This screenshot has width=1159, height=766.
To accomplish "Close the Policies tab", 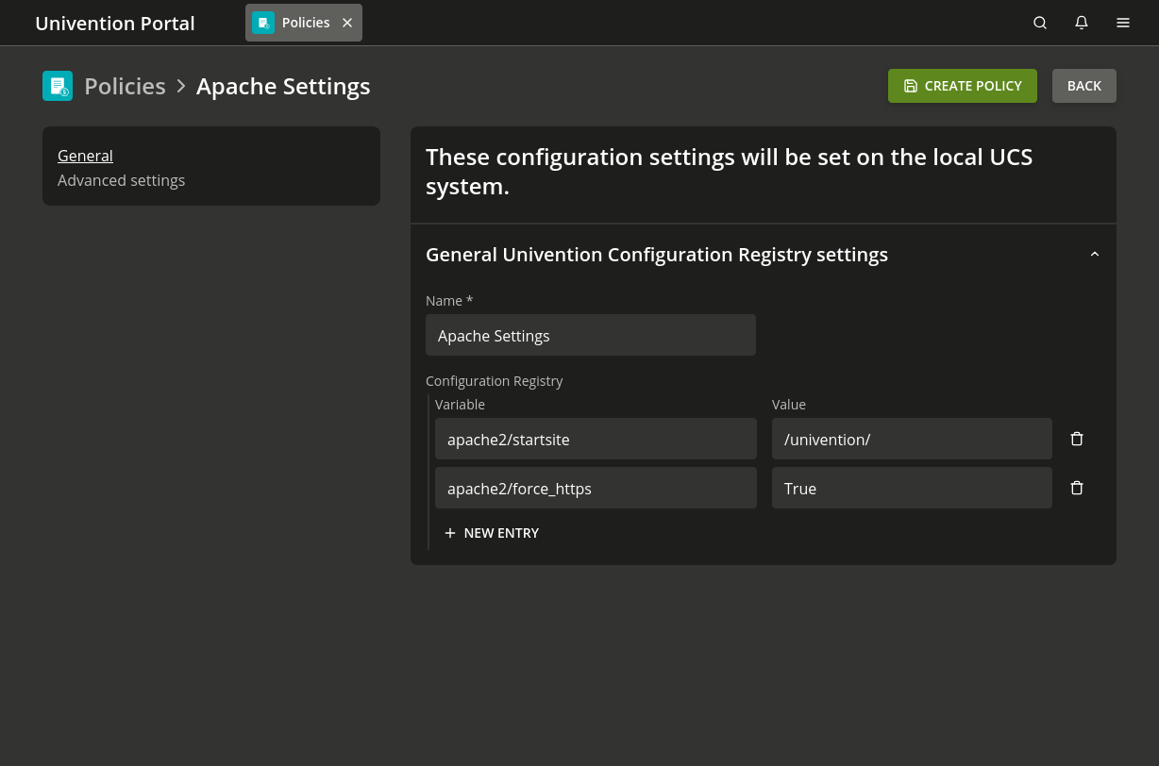I will pos(347,23).
